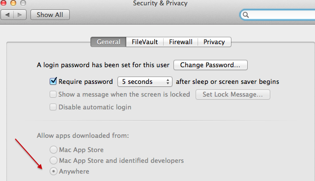Open the 5 seconds delay dropdown
Viewport: 315px width, 181px height.
click(145, 81)
